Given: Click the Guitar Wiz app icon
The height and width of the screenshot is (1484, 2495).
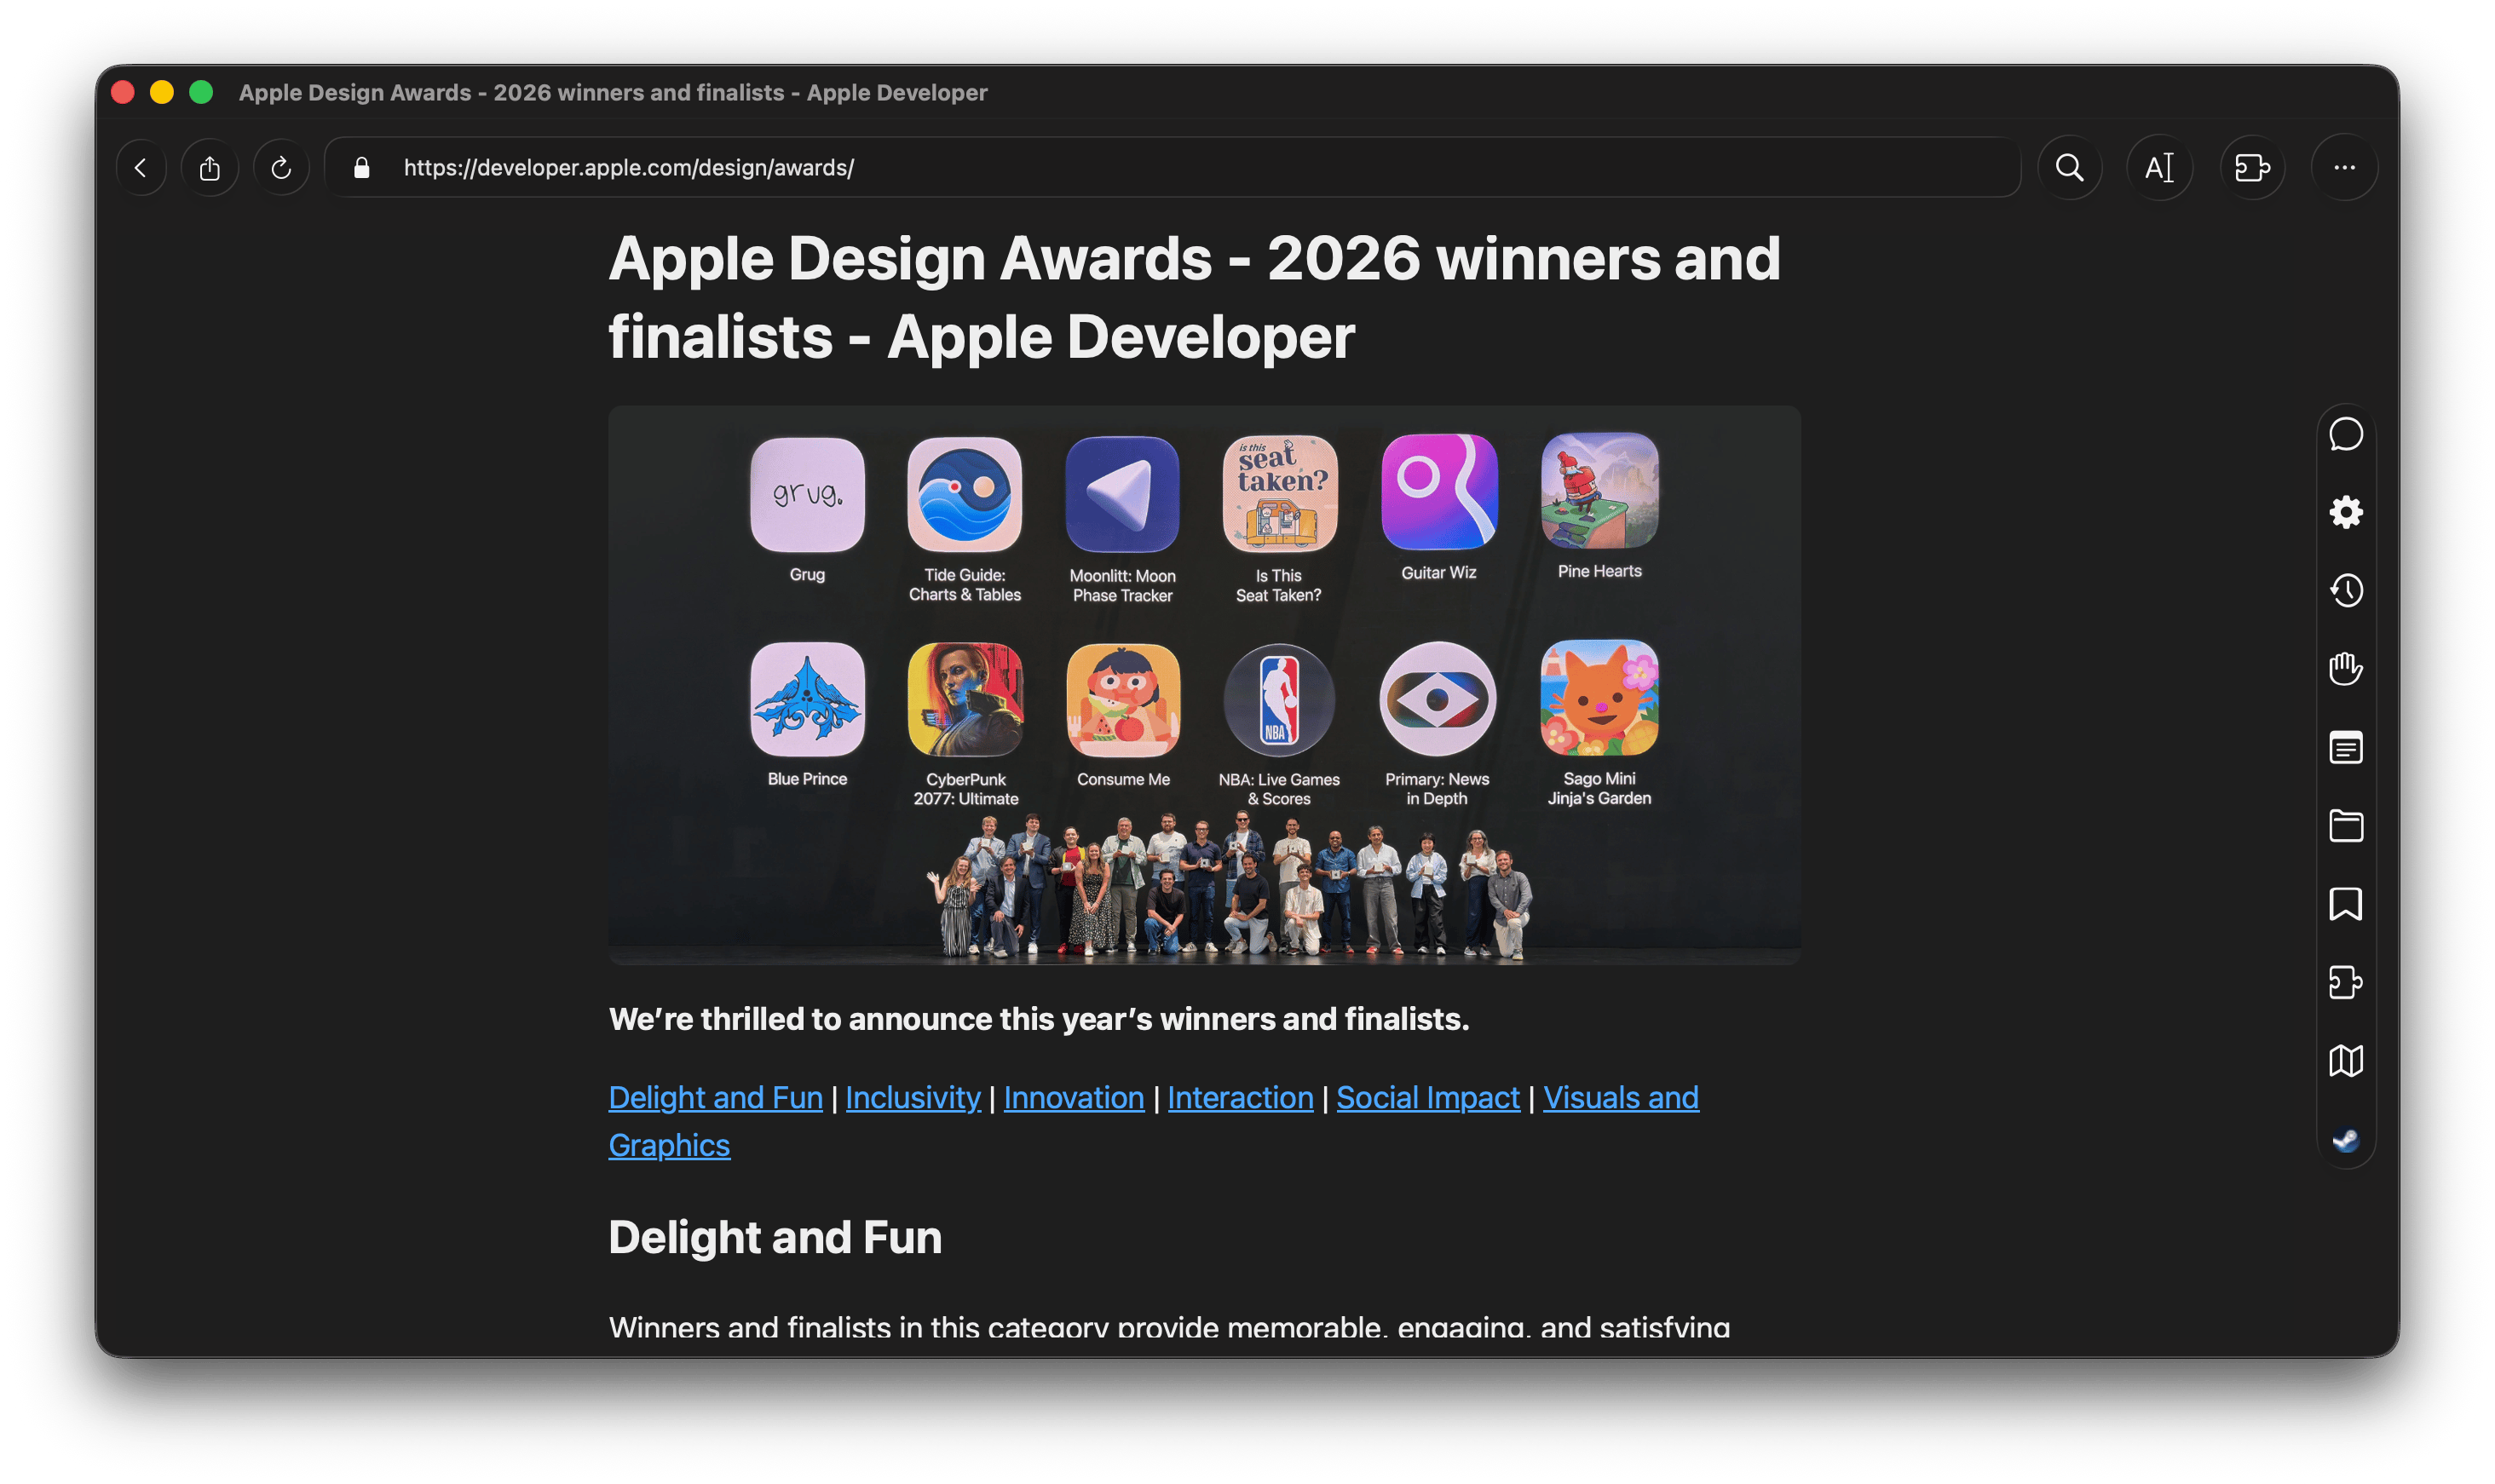Looking at the screenshot, I should coord(1439,491).
